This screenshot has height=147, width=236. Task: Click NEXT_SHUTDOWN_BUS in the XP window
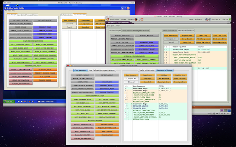[20, 62]
